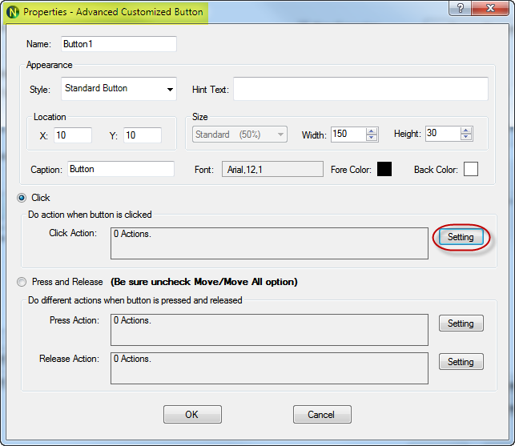Click the Click Action list box
515x446 pixels.
point(269,243)
